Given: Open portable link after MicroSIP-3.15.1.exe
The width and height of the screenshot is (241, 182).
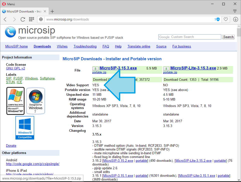Looking at the screenshot, I should pyautogui.click(x=141, y=176).
